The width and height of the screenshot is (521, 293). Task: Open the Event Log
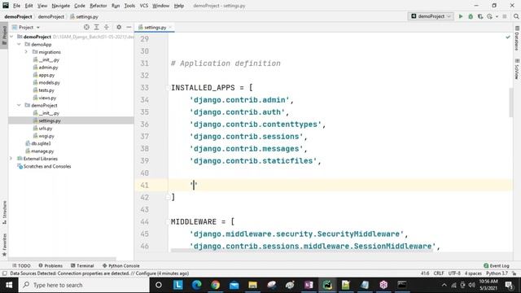tap(497, 266)
